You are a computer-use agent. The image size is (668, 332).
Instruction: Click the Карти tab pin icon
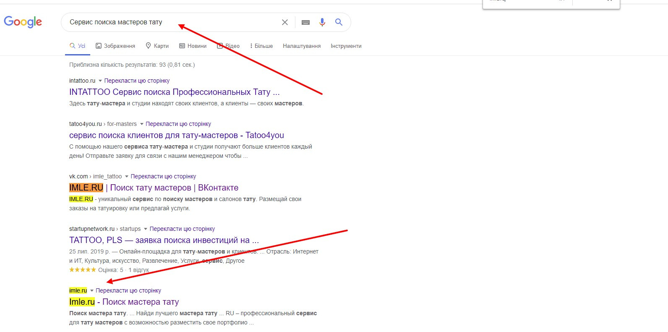pyautogui.click(x=148, y=46)
